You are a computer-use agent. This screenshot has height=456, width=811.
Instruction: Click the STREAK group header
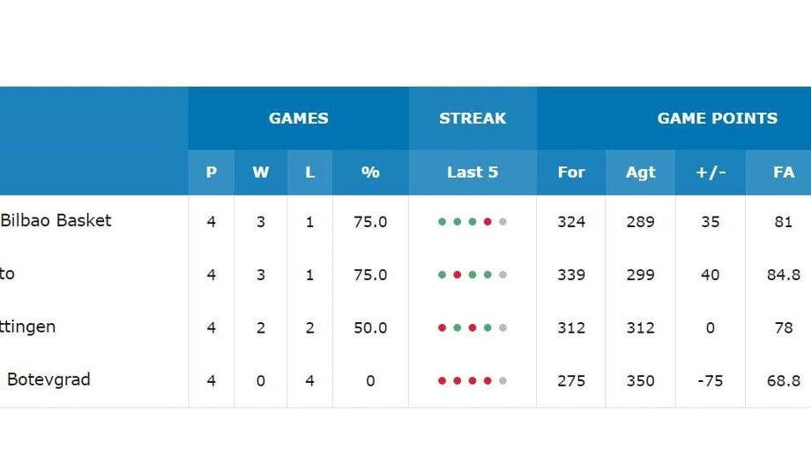click(472, 118)
